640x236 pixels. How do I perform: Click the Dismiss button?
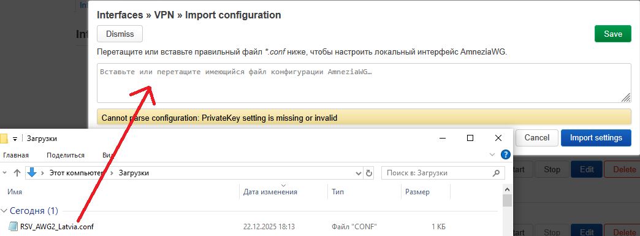(x=120, y=34)
